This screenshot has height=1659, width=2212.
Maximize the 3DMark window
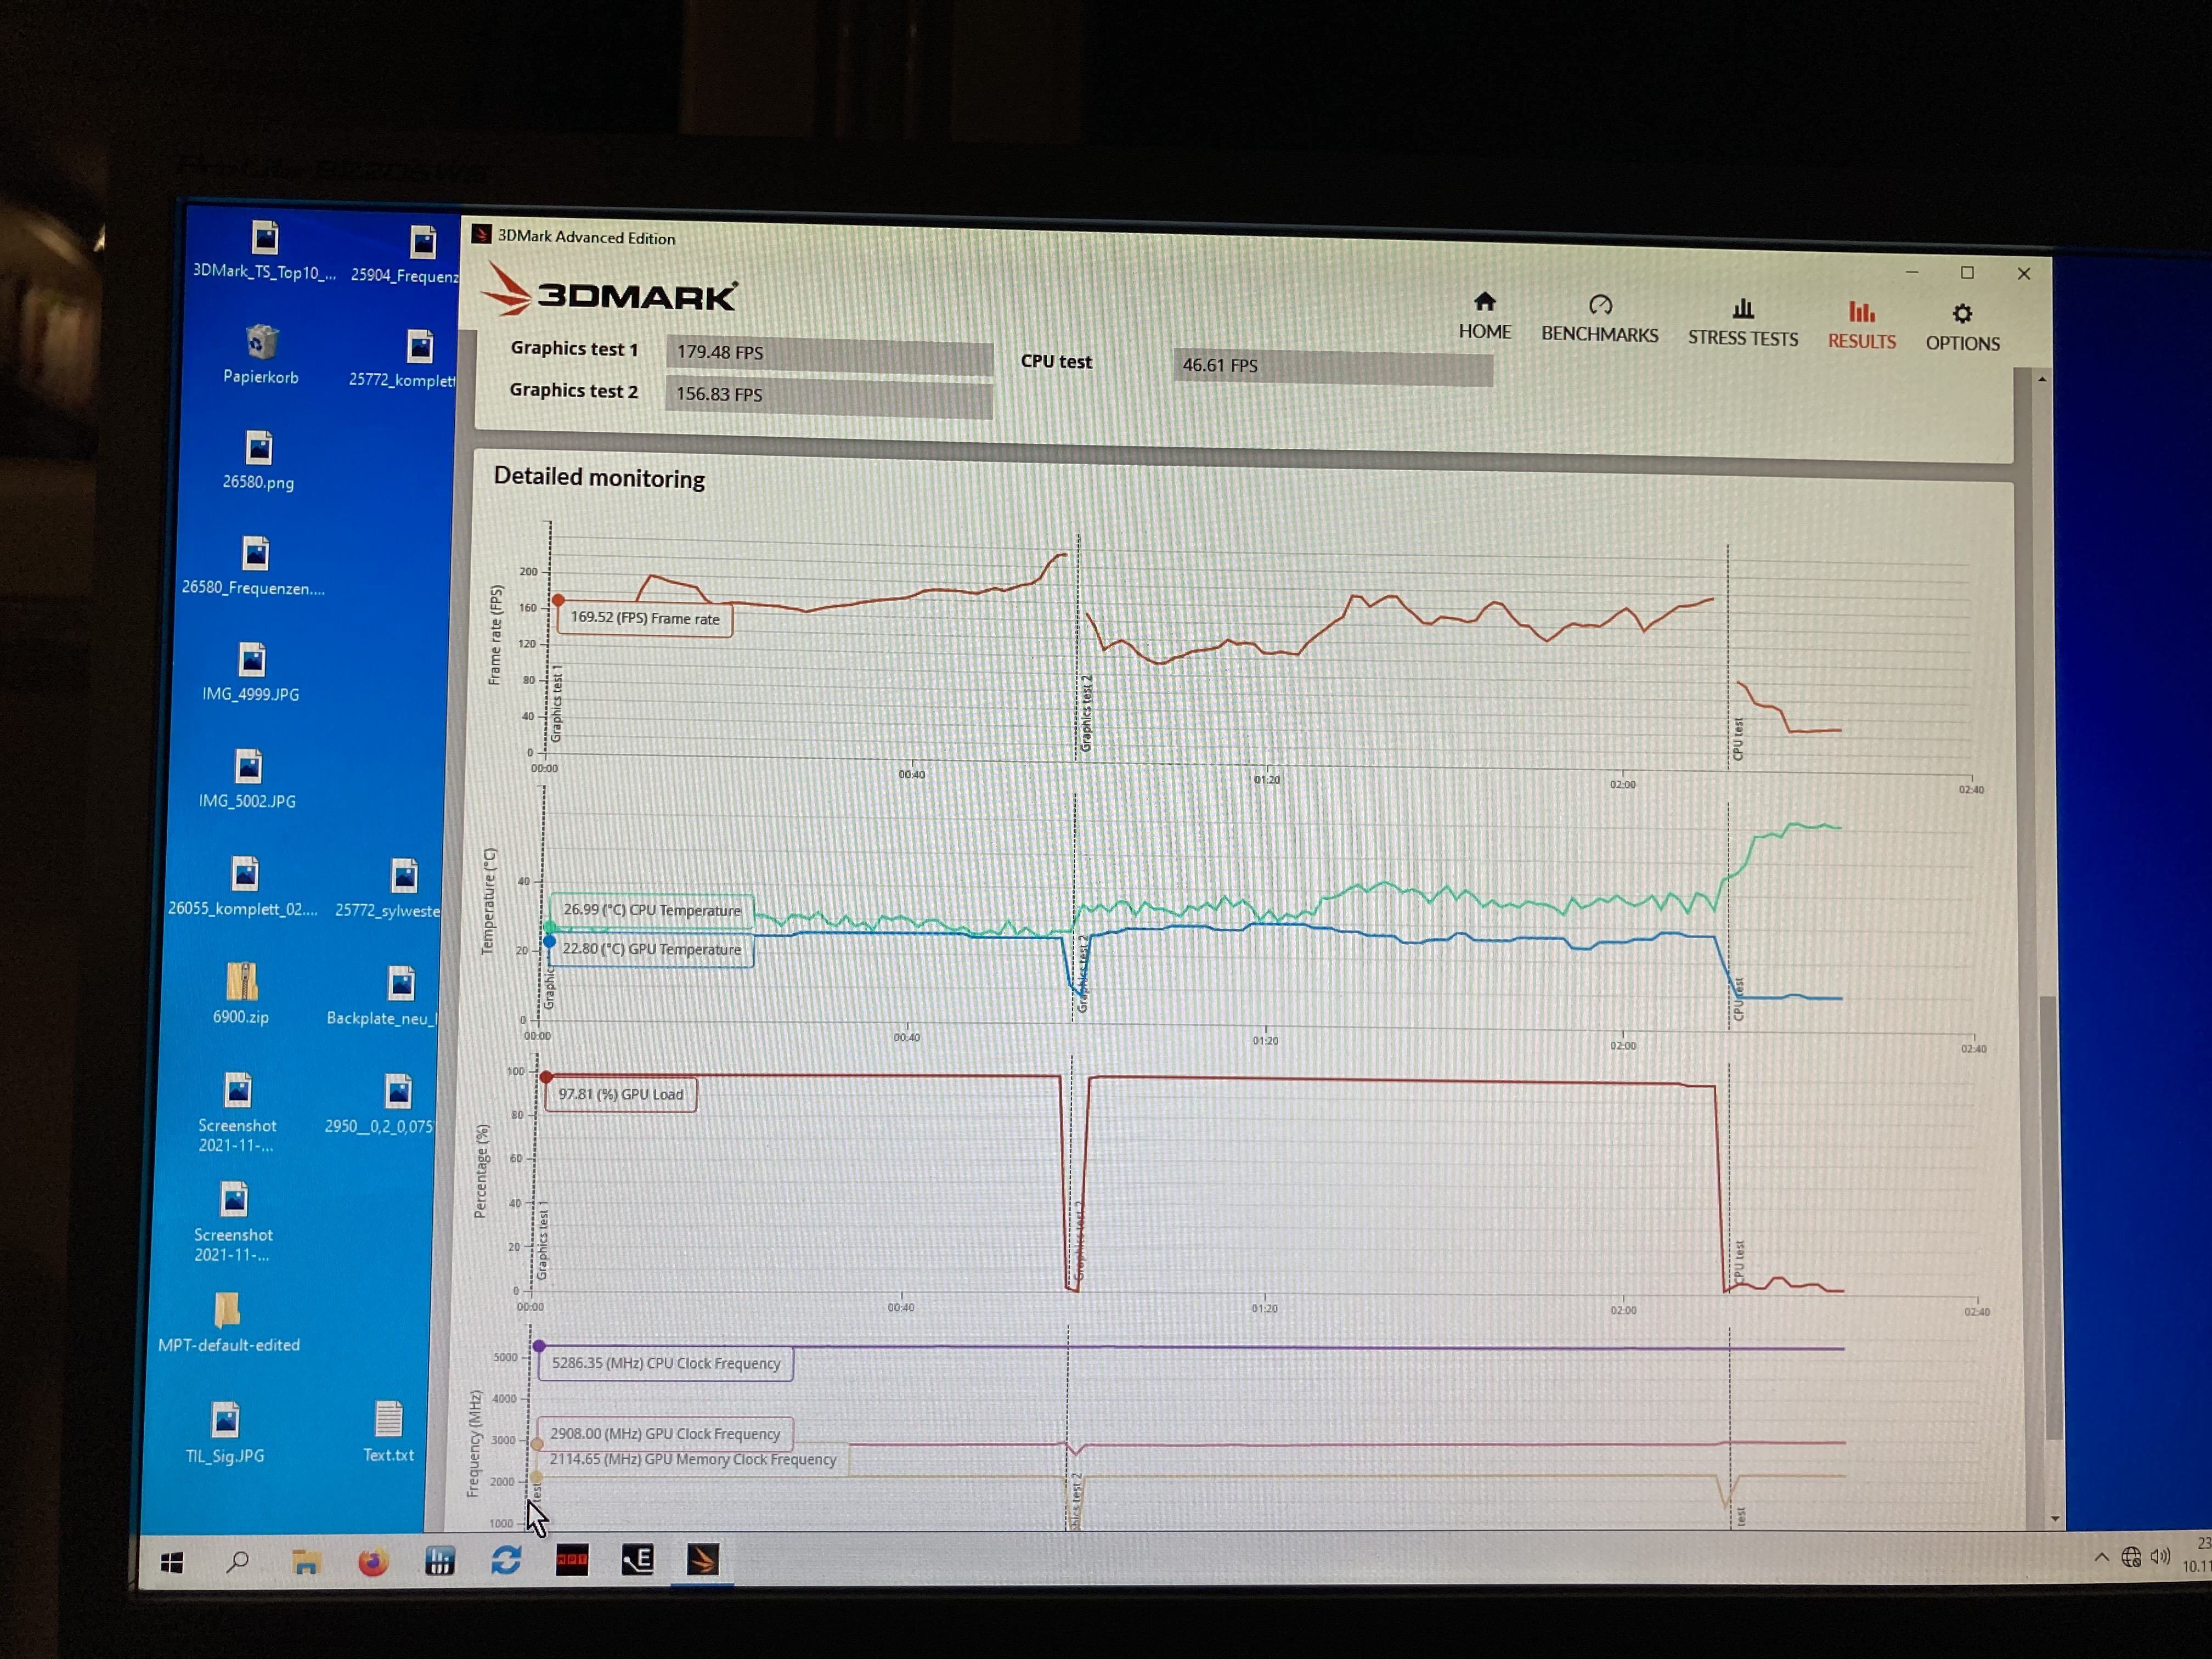tap(1967, 273)
